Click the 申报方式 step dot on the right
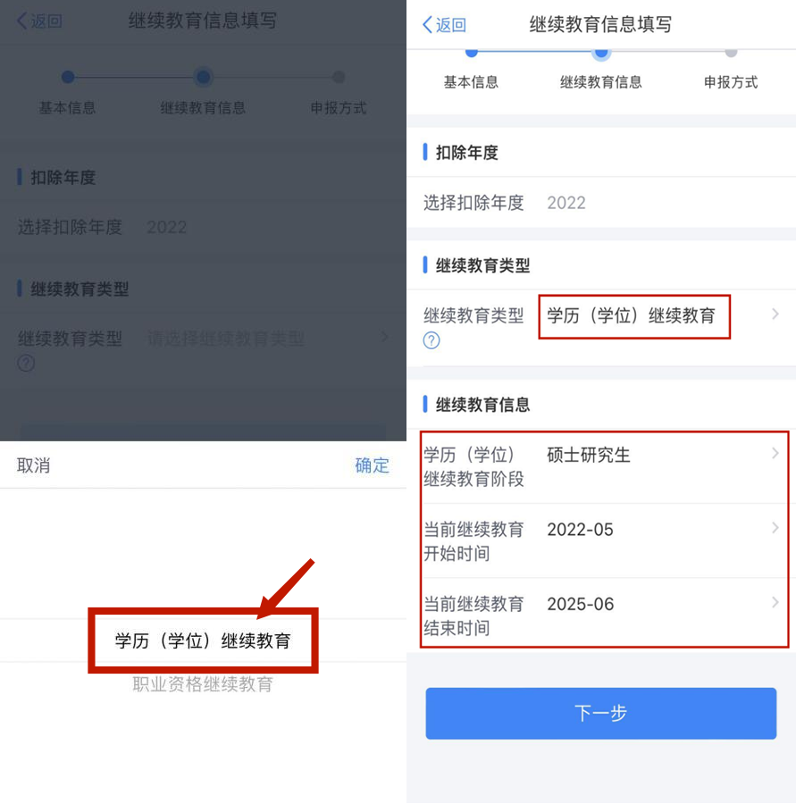The width and height of the screenshot is (796, 804). (731, 52)
